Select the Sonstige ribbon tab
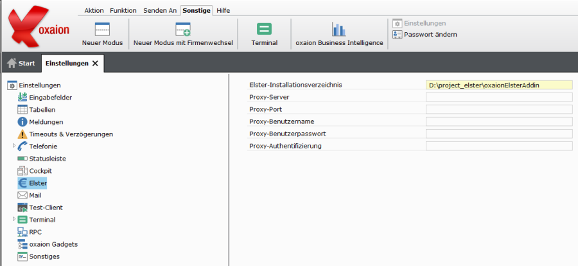Image resolution: width=578 pixels, height=266 pixels. (x=197, y=11)
